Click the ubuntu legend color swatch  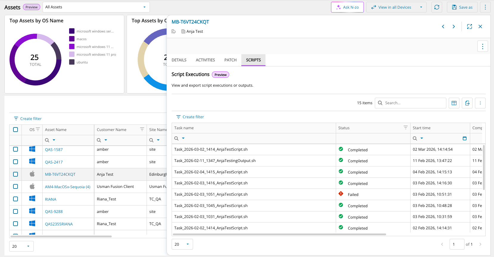72,62
